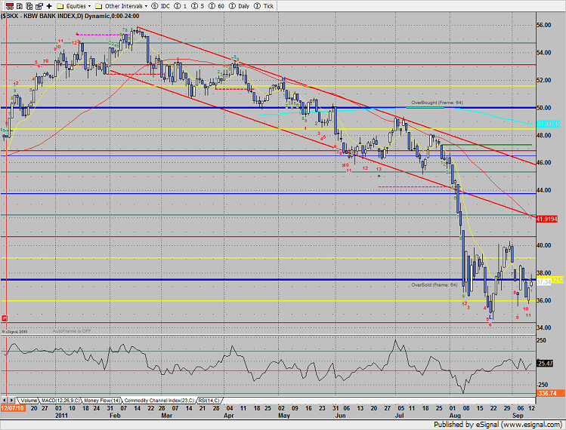Click the $BKX - KBW BANK INDEX title

[70, 16]
